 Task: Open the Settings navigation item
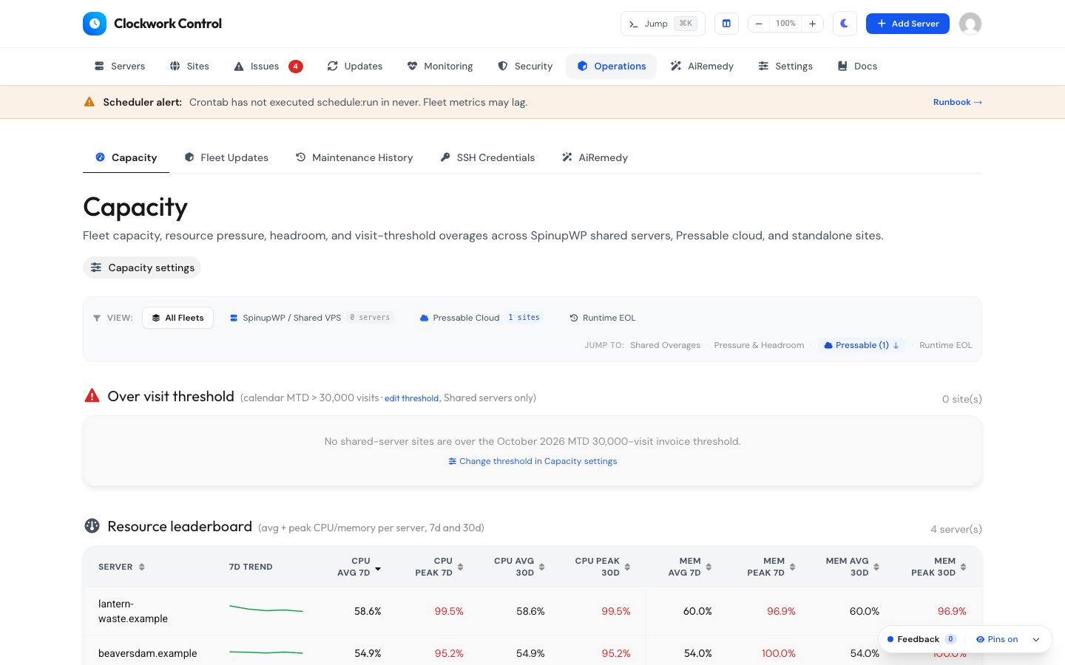tap(785, 66)
